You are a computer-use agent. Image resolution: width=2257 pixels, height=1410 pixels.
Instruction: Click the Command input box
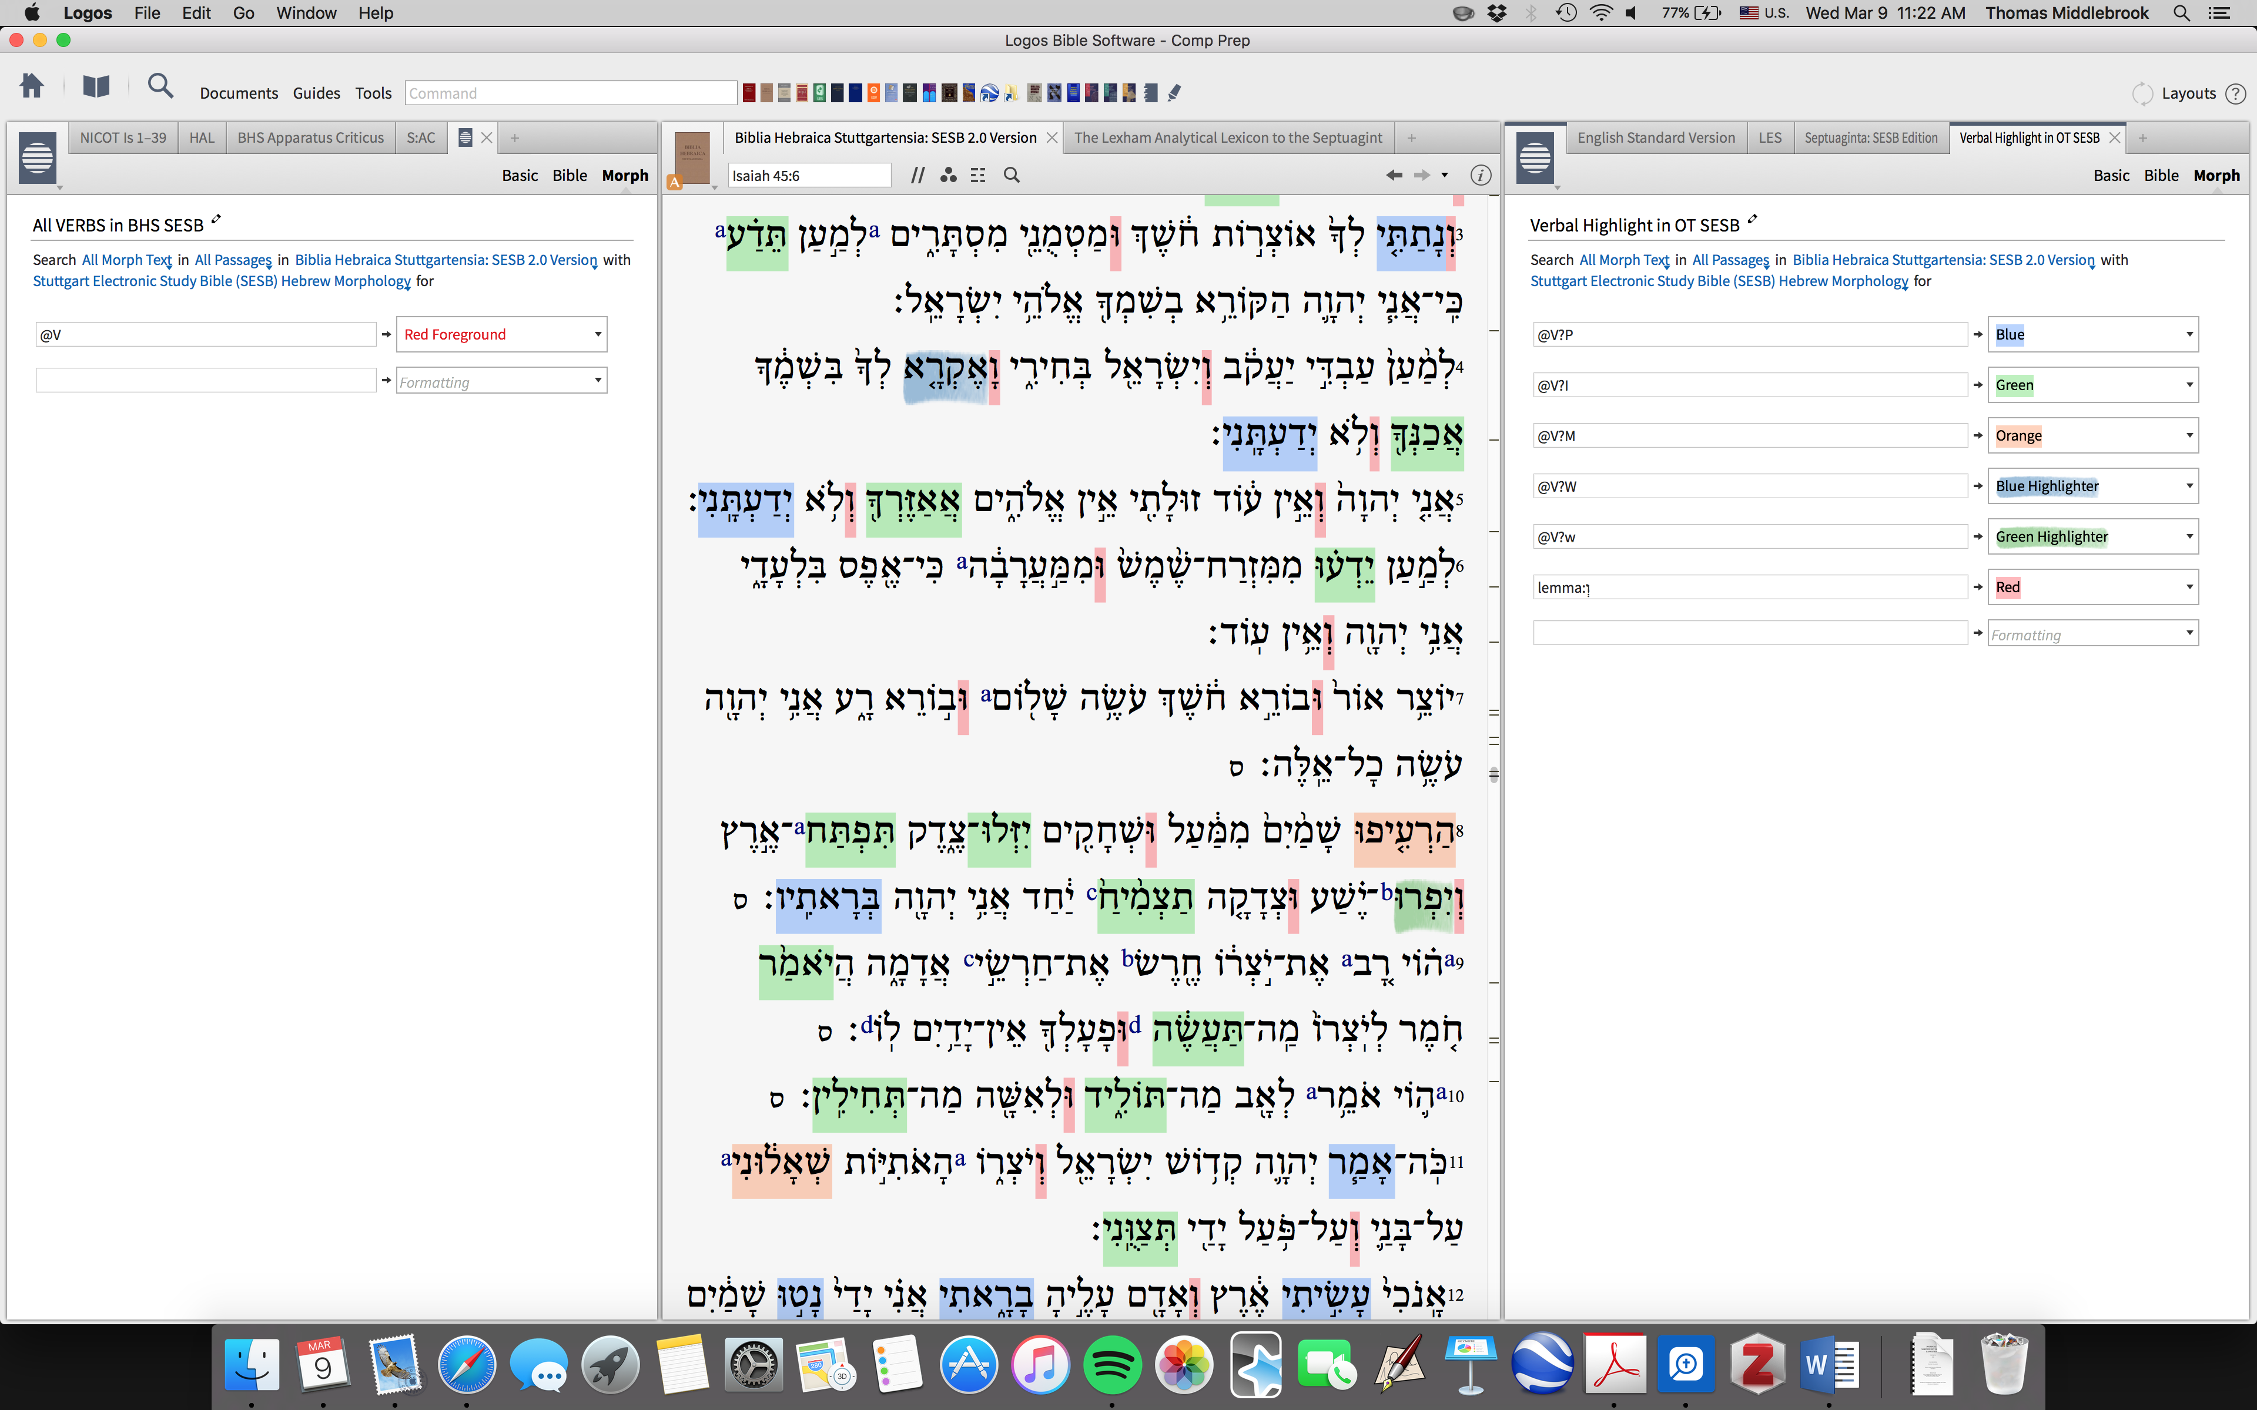click(x=571, y=93)
